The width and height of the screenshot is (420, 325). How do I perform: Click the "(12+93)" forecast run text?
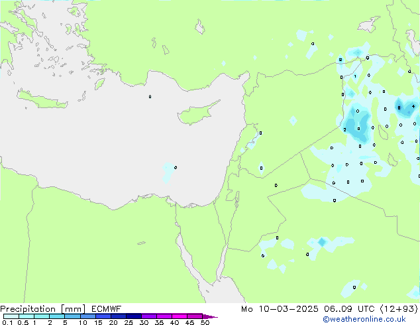click(399, 309)
